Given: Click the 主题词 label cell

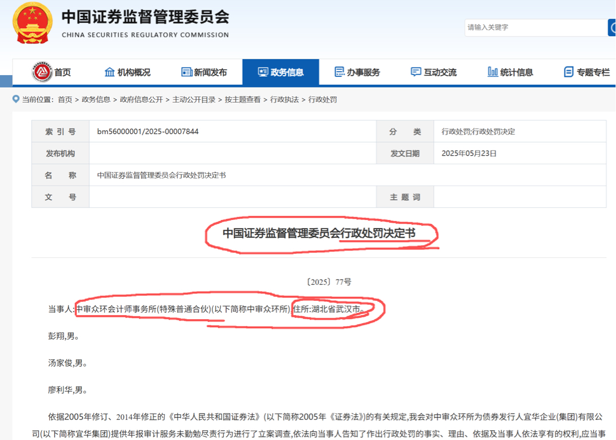Looking at the screenshot, I should pyautogui.click(x=405, y=197).
